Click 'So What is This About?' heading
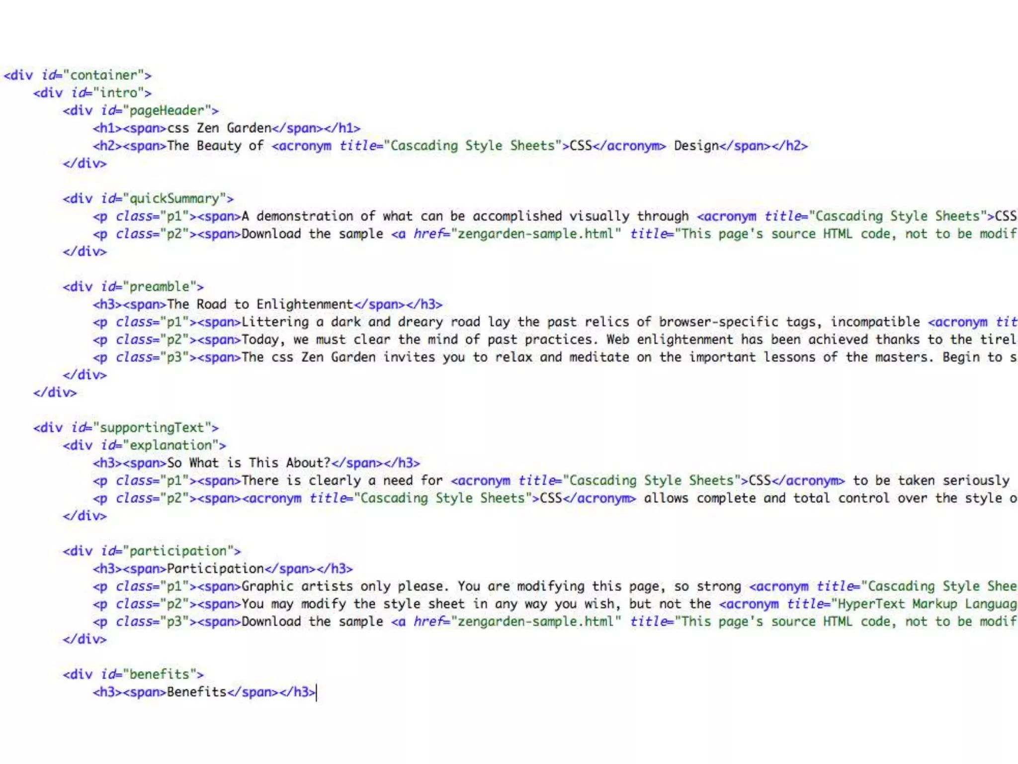The image size is (1018, 764). coord(249,463)
